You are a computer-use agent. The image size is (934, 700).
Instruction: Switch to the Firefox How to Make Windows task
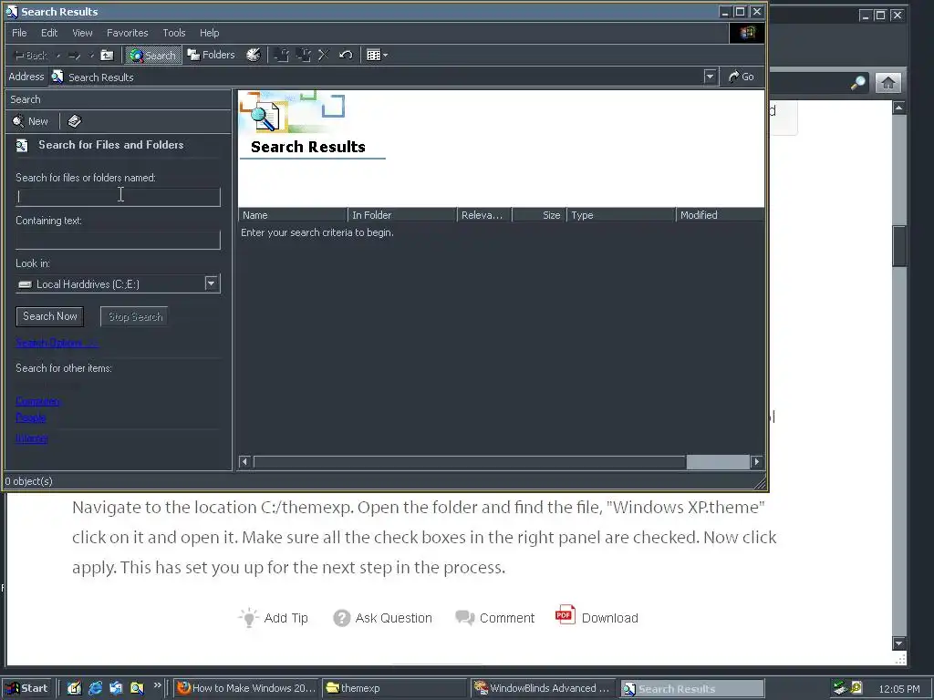point(246,688)
